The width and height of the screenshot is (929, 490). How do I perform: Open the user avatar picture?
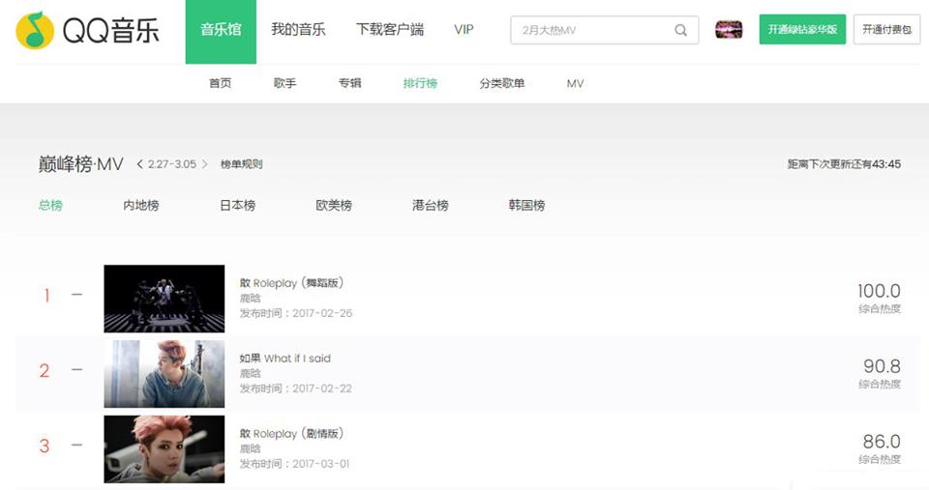(729, 30)
